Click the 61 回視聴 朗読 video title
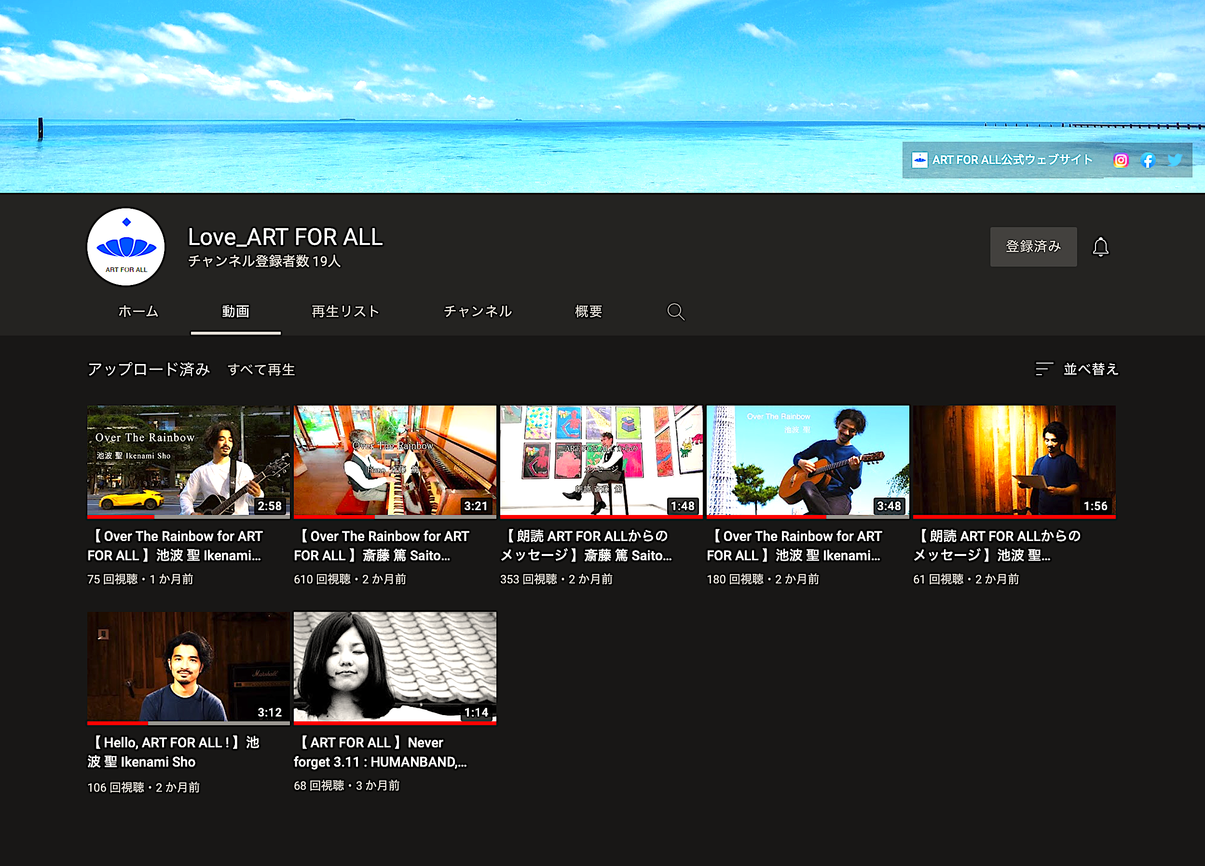This screenshot has height=866, width=1205. 997,546
